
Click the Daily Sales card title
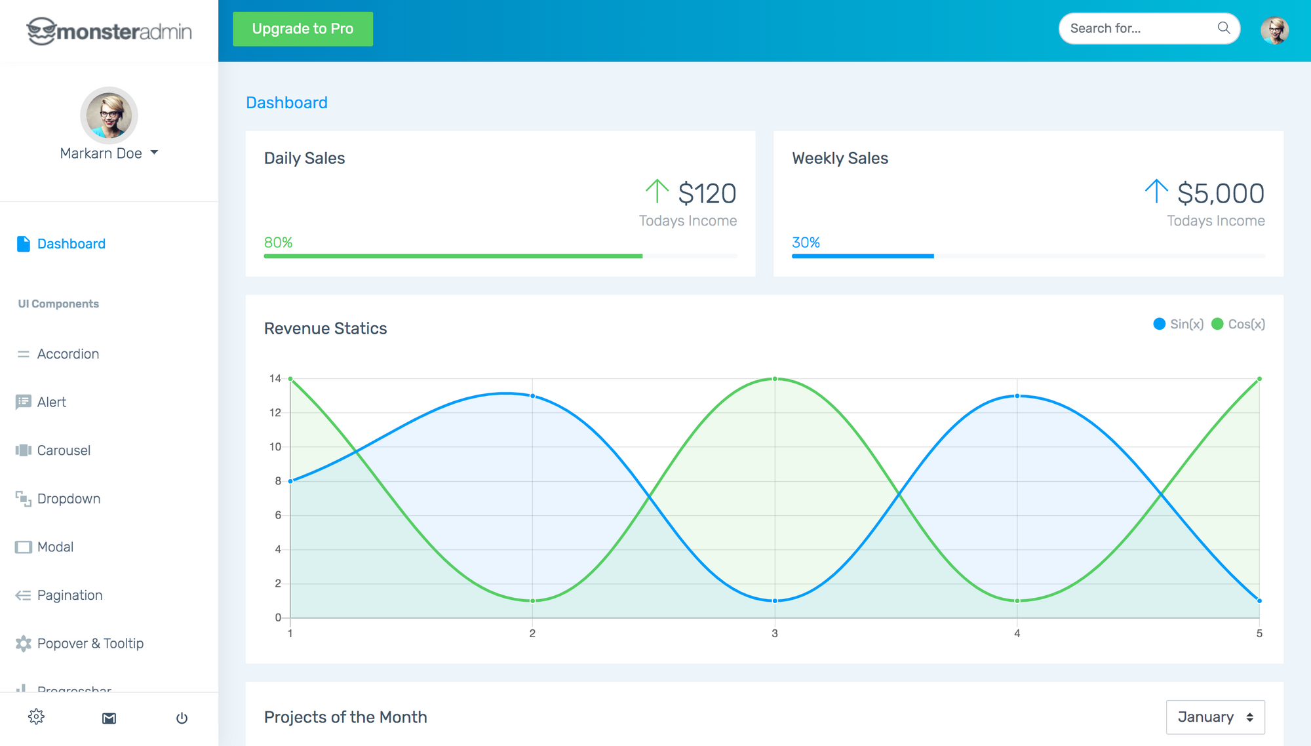coord(304,159)
